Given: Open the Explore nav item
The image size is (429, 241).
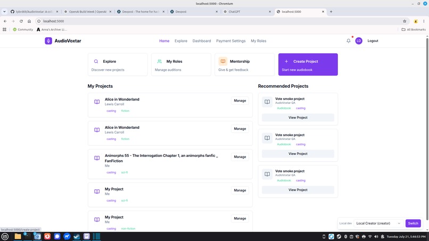Looking at the screenshot, I should (x=181, y=41).
